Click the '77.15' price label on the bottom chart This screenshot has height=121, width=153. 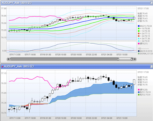click(x=4, y=73)
